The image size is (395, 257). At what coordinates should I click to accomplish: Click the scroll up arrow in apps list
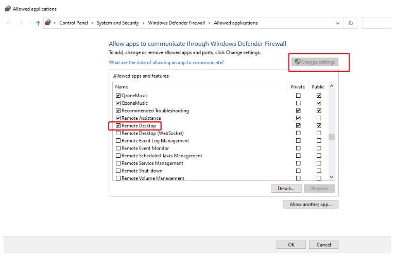click(x=331, y=86)
